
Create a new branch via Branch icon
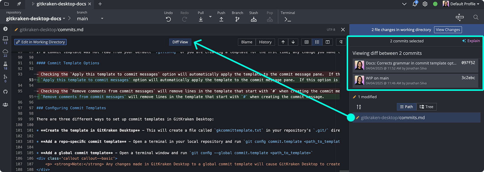click(237, 19)
